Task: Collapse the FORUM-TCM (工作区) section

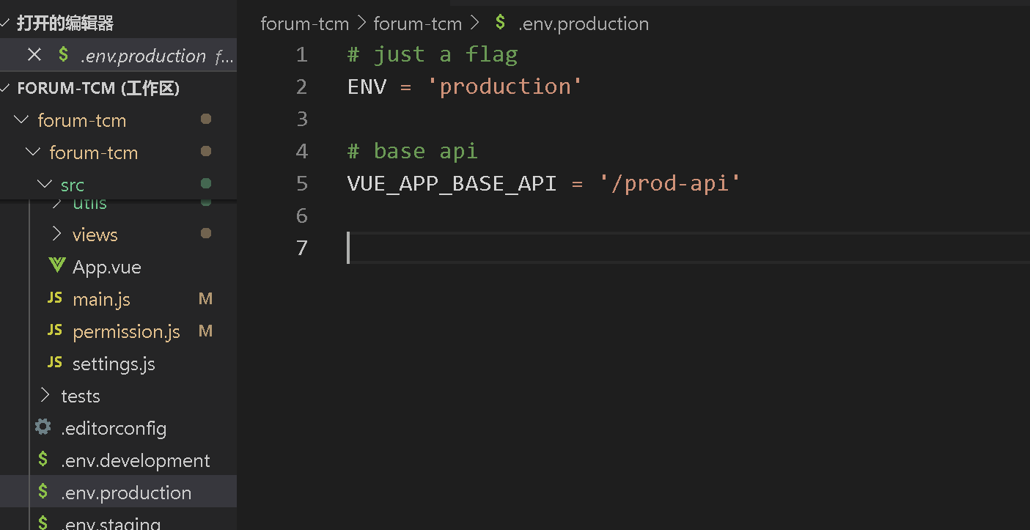Action: point(6,88)
